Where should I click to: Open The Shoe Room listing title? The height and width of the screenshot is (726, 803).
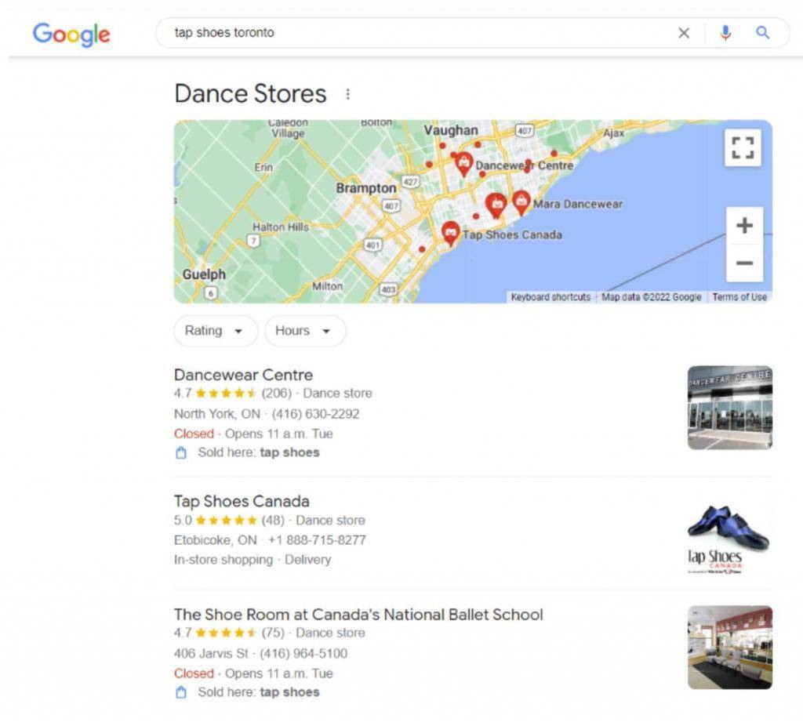[358, 615]
